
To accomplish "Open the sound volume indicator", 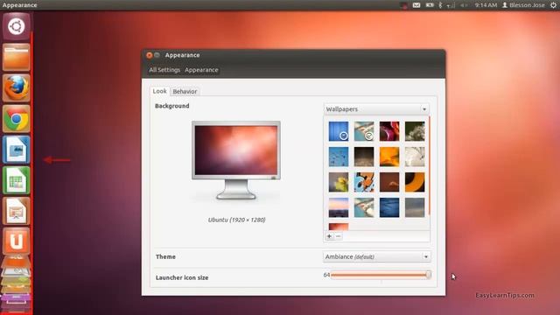I will coord(464,5).
